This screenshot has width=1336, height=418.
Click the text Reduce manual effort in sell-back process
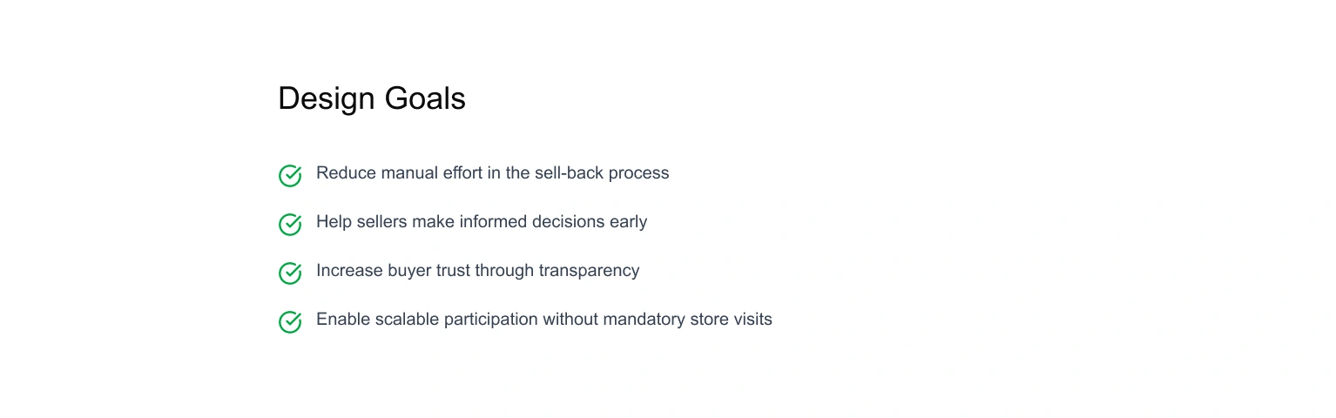[x=493, y=172]
